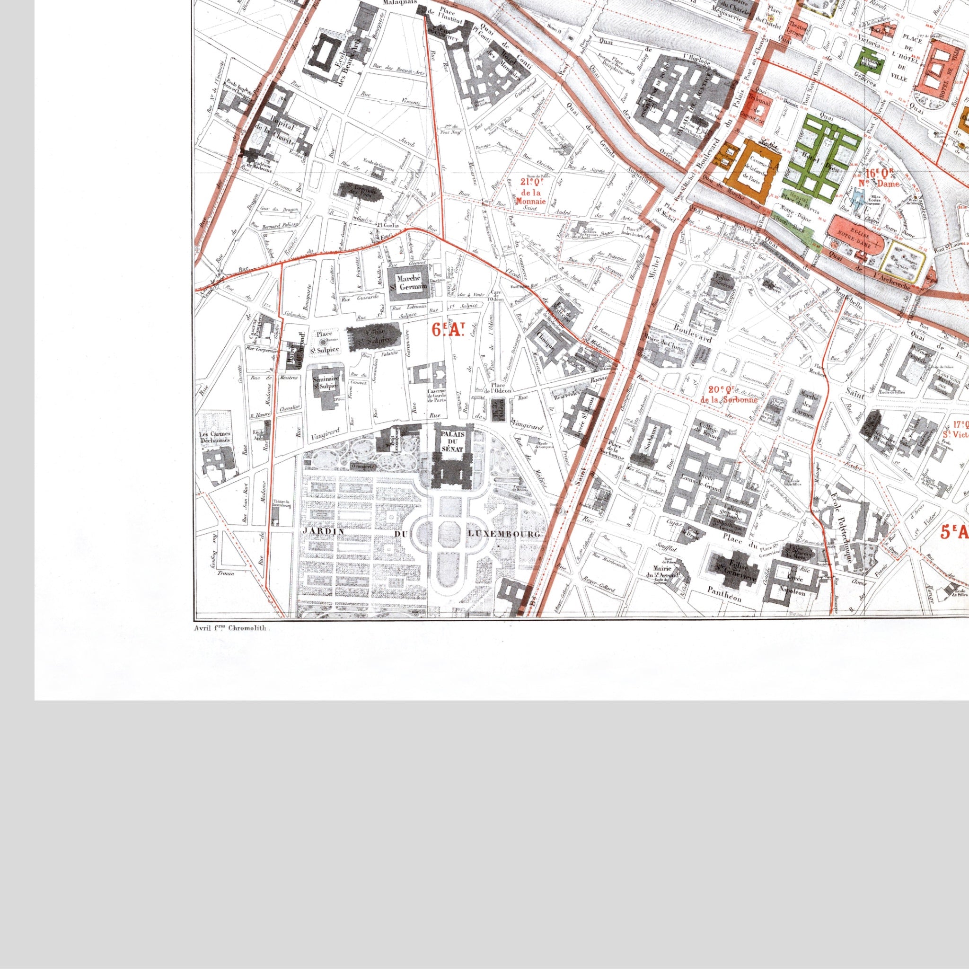
Task: Click the 'JARDIN' label in the garden
Action: coord(323,531)
